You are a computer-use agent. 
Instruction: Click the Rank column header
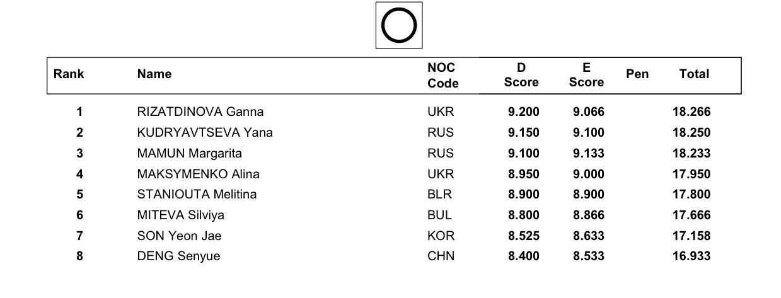click(x=69, y=74)
